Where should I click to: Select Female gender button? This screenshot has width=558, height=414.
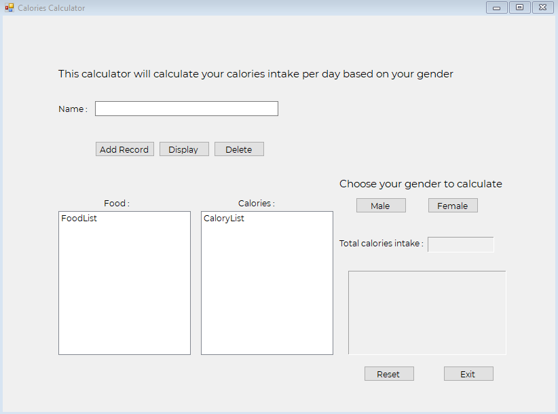(453, 206)
